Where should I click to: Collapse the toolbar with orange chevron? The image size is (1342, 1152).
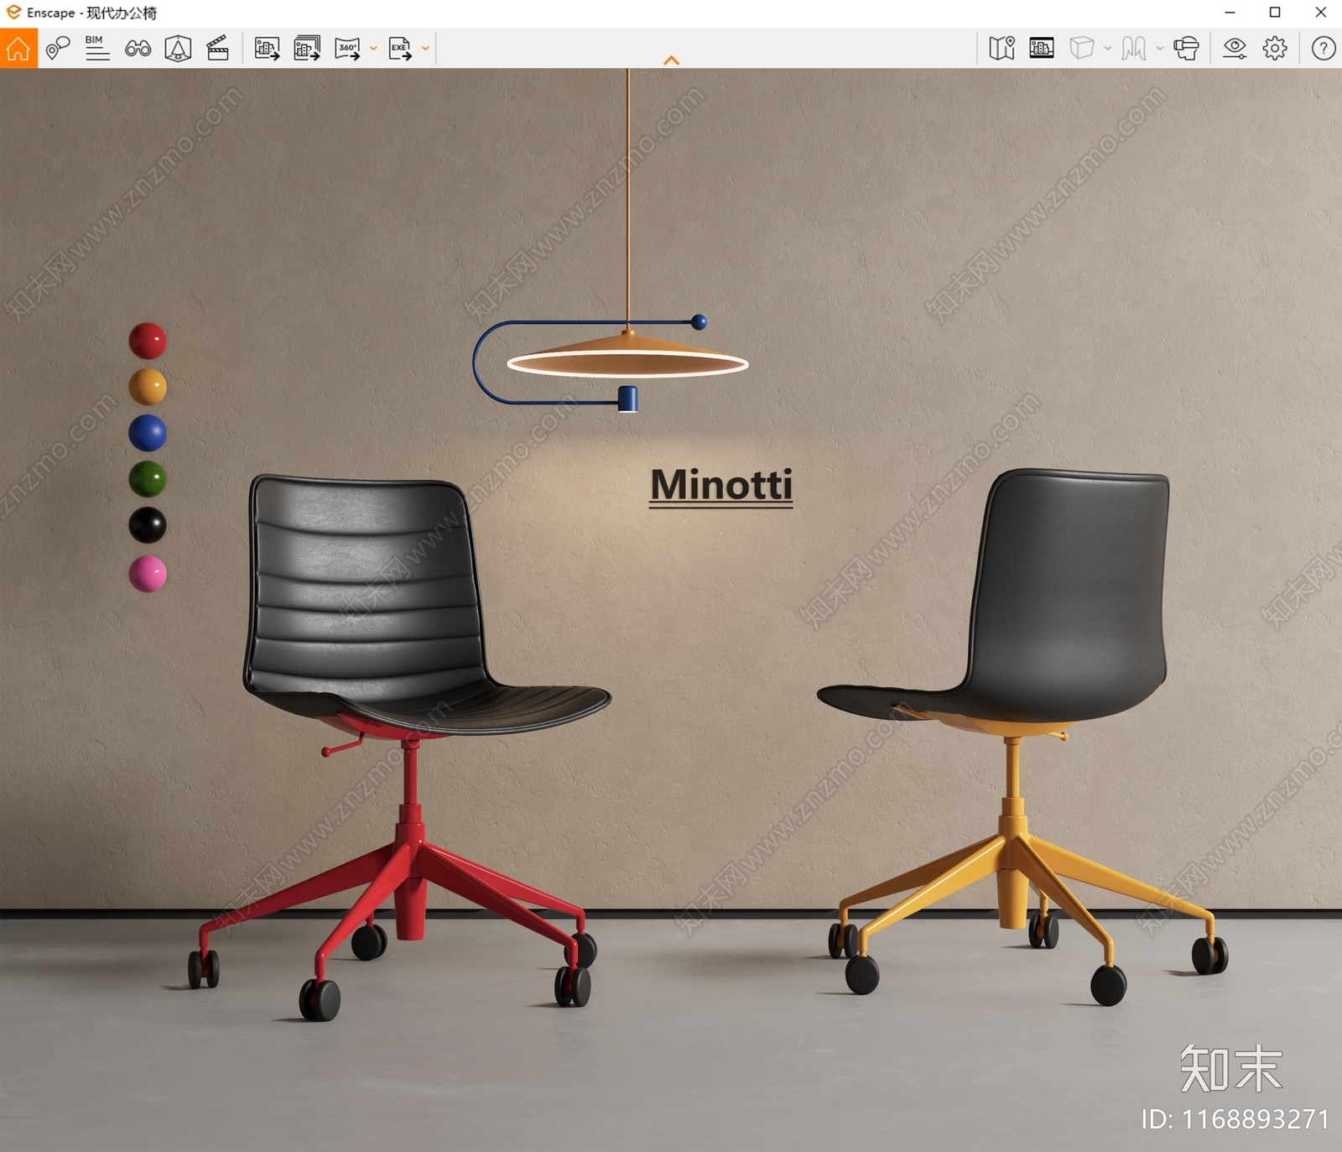pyautogui.click(x=671, y=60)
